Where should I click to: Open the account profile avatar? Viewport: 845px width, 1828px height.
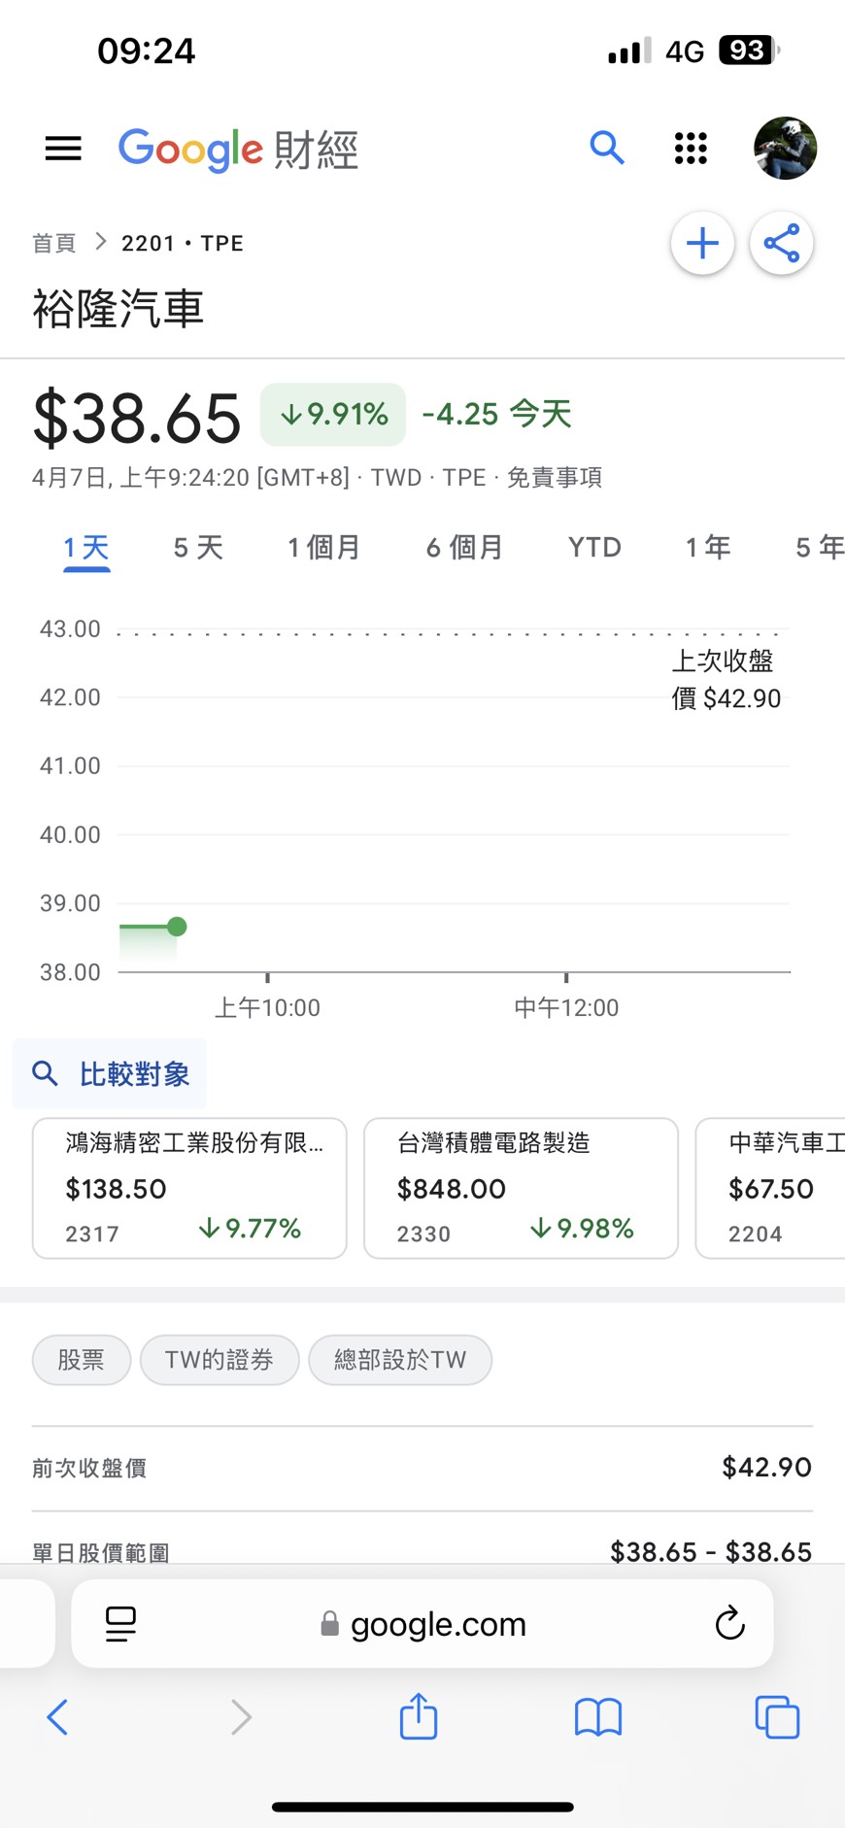tap(785, 148)
